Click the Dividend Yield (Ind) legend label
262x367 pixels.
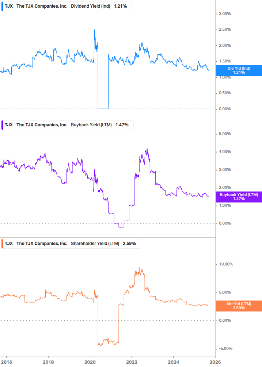pos(91,6)
